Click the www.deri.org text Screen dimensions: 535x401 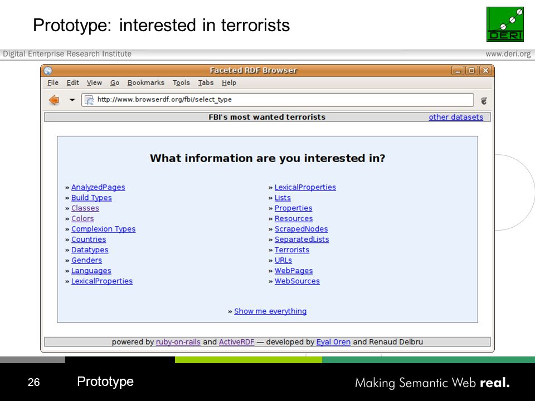pos(508,54)
